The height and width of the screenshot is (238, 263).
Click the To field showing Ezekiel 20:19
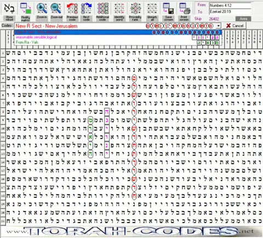(230, 12)
